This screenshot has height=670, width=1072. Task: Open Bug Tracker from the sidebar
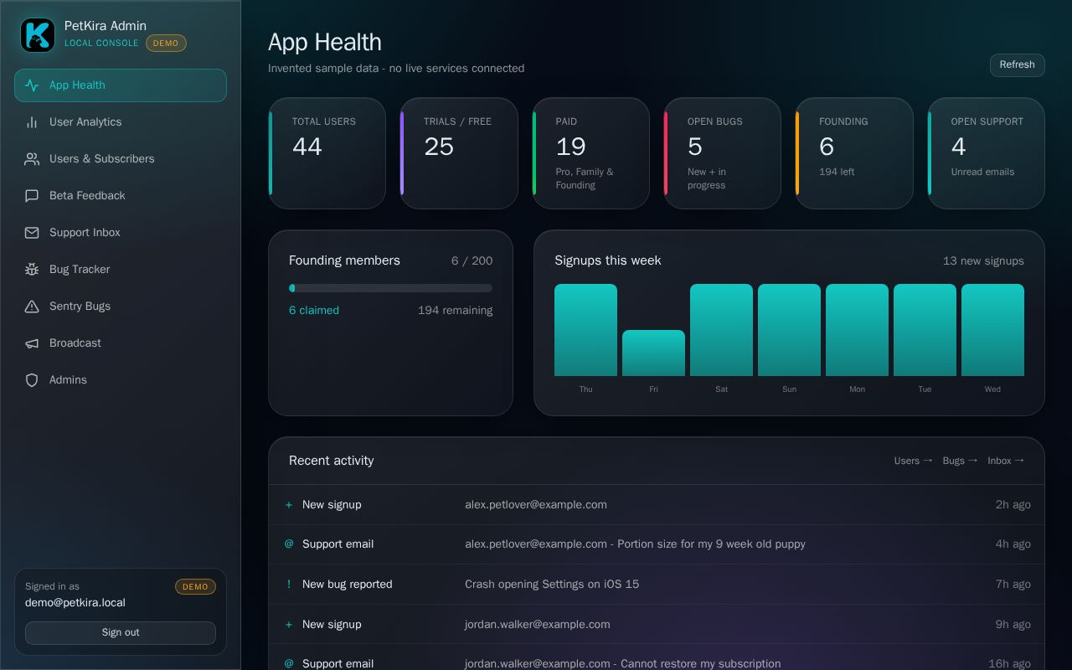[121, 270]
